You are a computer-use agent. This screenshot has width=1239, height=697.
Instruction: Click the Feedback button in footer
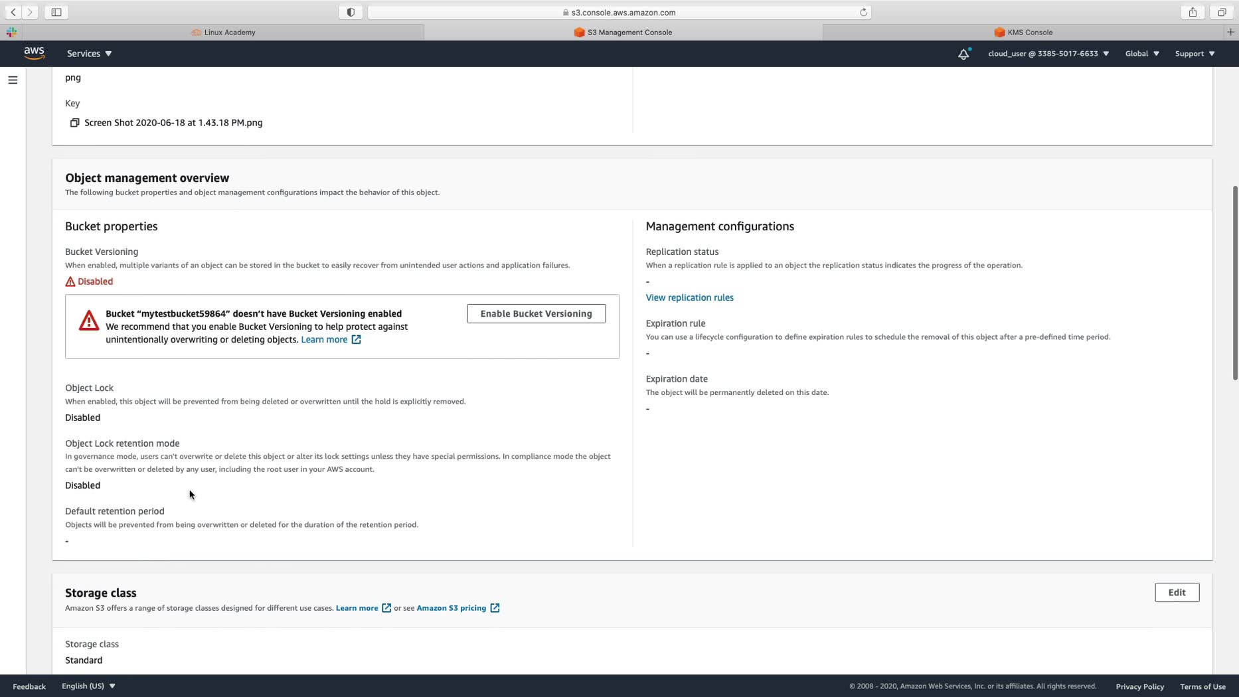point(29,686)
